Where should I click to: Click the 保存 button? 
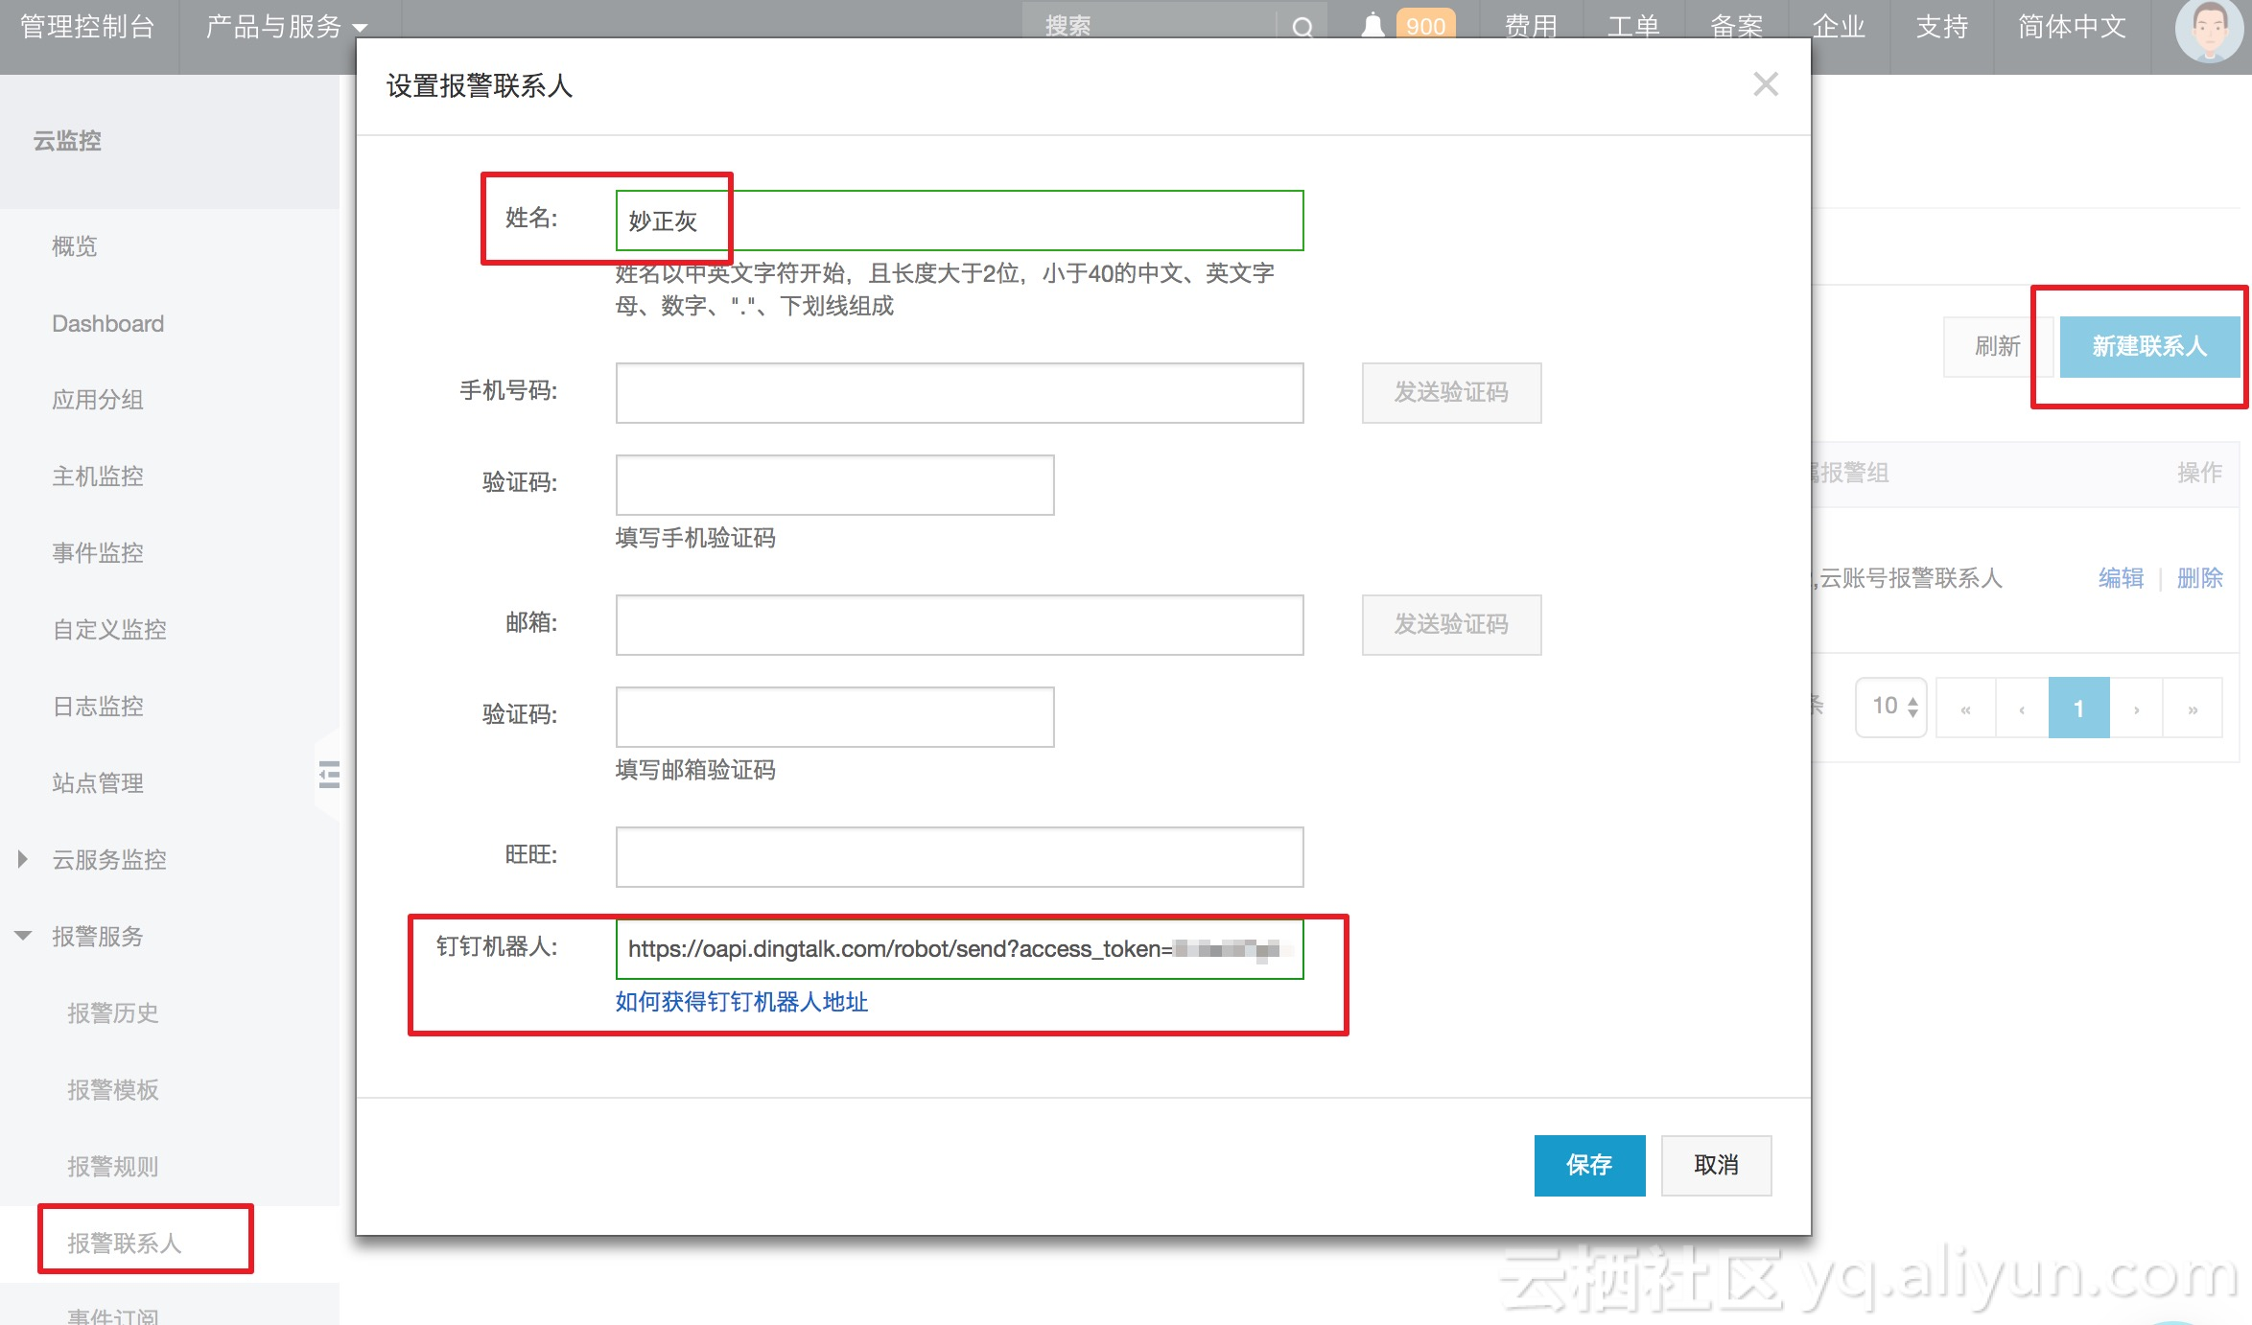pyautogui.click(x=1588, y=1165)
